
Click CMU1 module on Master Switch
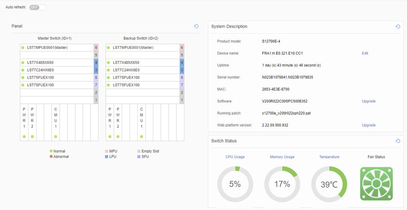coord(56,122)
